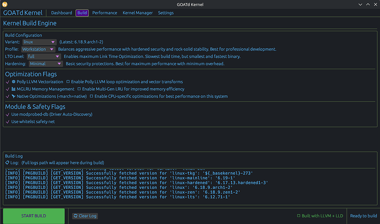Check the Enable Multi-Gen LRU box
The height and width of the screenshot is (224, 380).
[79, 89]
